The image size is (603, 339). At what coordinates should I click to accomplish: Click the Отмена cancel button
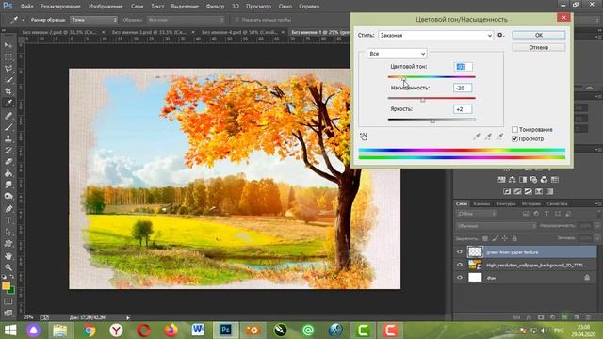[538, 47]
